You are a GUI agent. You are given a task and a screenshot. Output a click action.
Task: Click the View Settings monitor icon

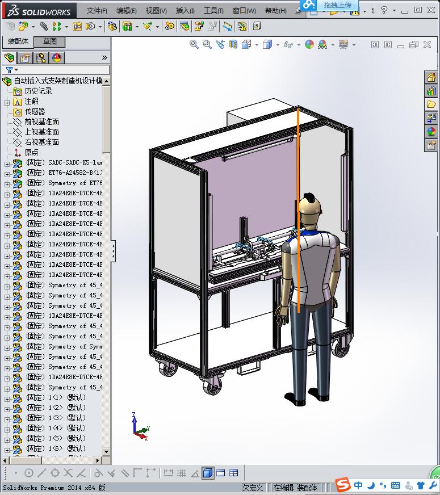pos(343,44)
